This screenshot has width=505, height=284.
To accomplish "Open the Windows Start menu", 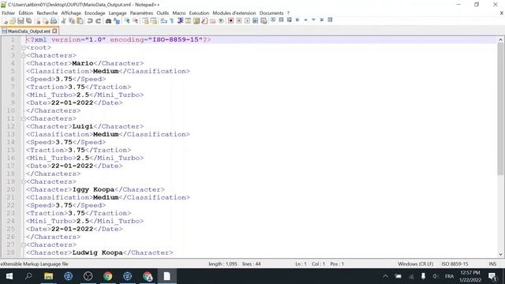I will pos(9,276).
